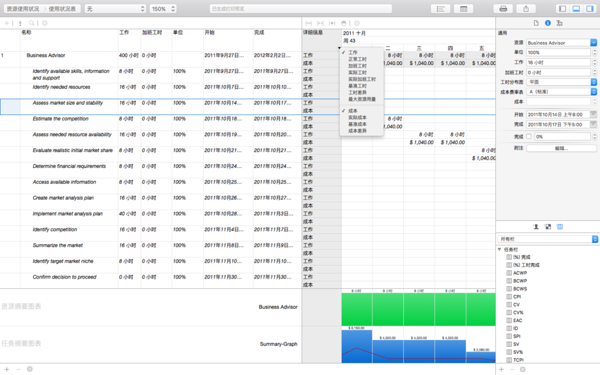Select the person icon in the lower inspector

(x=536, y=227)
